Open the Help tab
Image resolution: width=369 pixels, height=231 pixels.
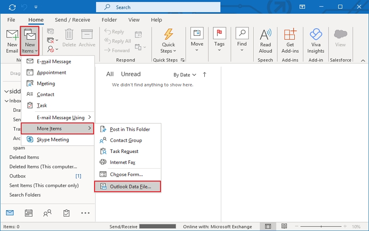[x=156, y=20]
